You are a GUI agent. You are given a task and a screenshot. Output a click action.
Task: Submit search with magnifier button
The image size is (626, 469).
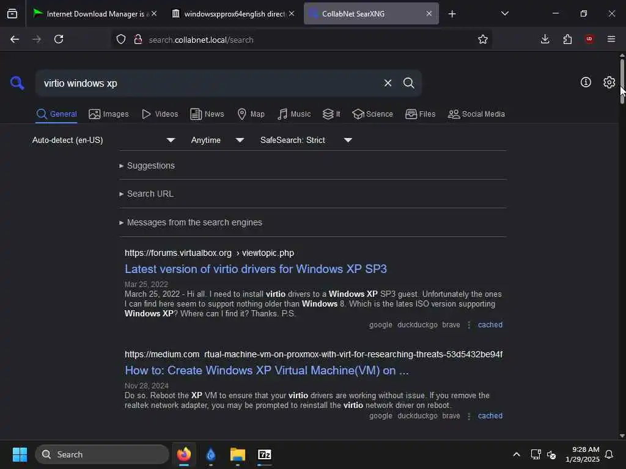[409, 83]
